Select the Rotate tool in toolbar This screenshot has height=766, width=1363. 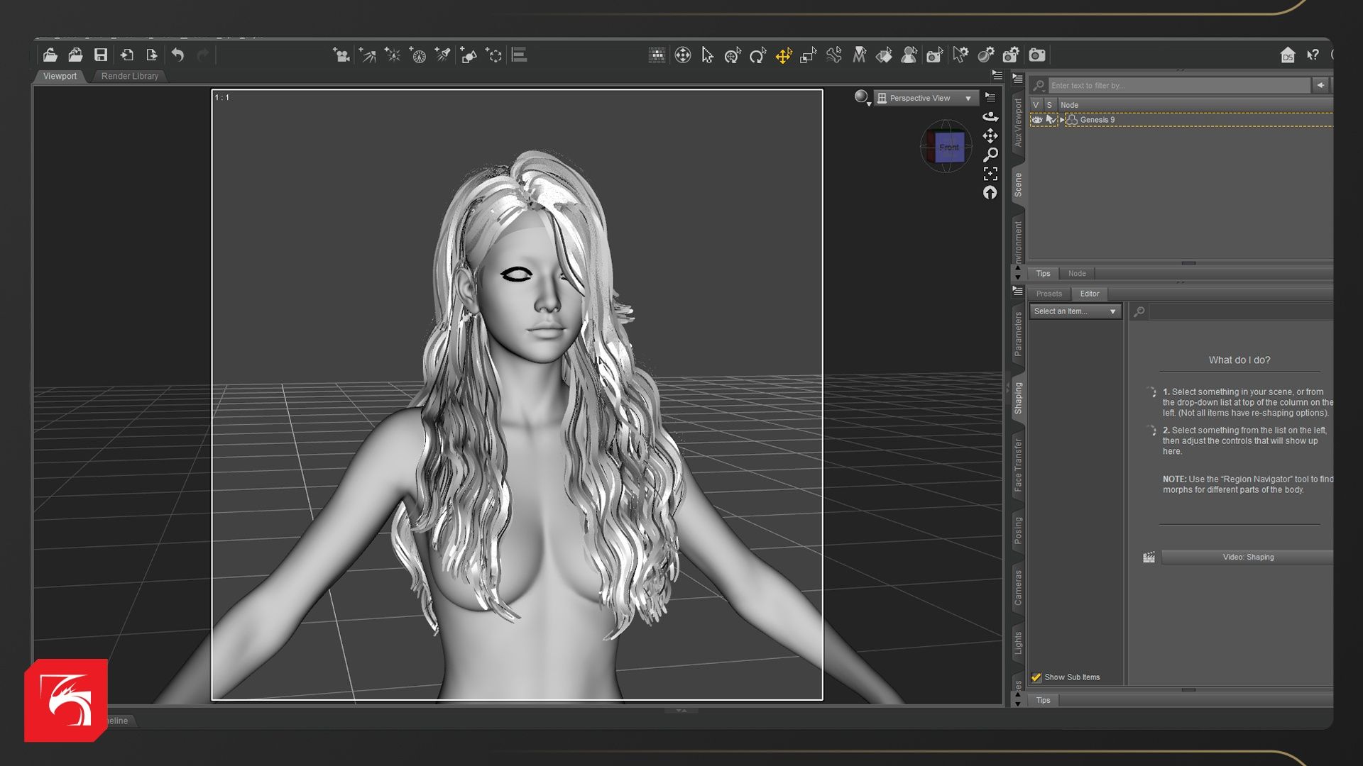pyautogui.click(x=757, y=55)
